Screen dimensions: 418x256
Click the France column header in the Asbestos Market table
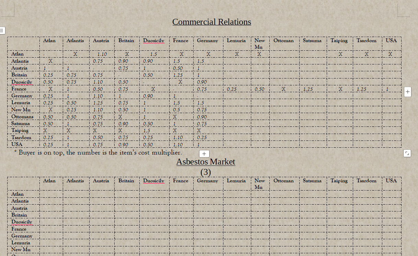click(181, 181)
